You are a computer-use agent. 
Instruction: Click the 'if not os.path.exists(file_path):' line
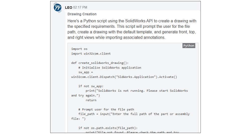(x=108, y=128)
